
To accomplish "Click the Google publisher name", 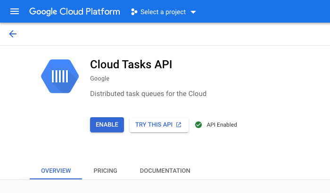I will pos(99,79).
